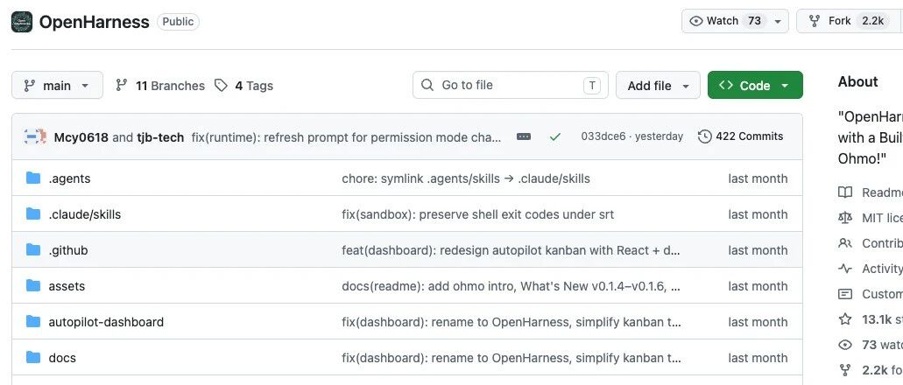Click the folder icon for assets
Screen dimensions: 903x385
tap(33, 285)
